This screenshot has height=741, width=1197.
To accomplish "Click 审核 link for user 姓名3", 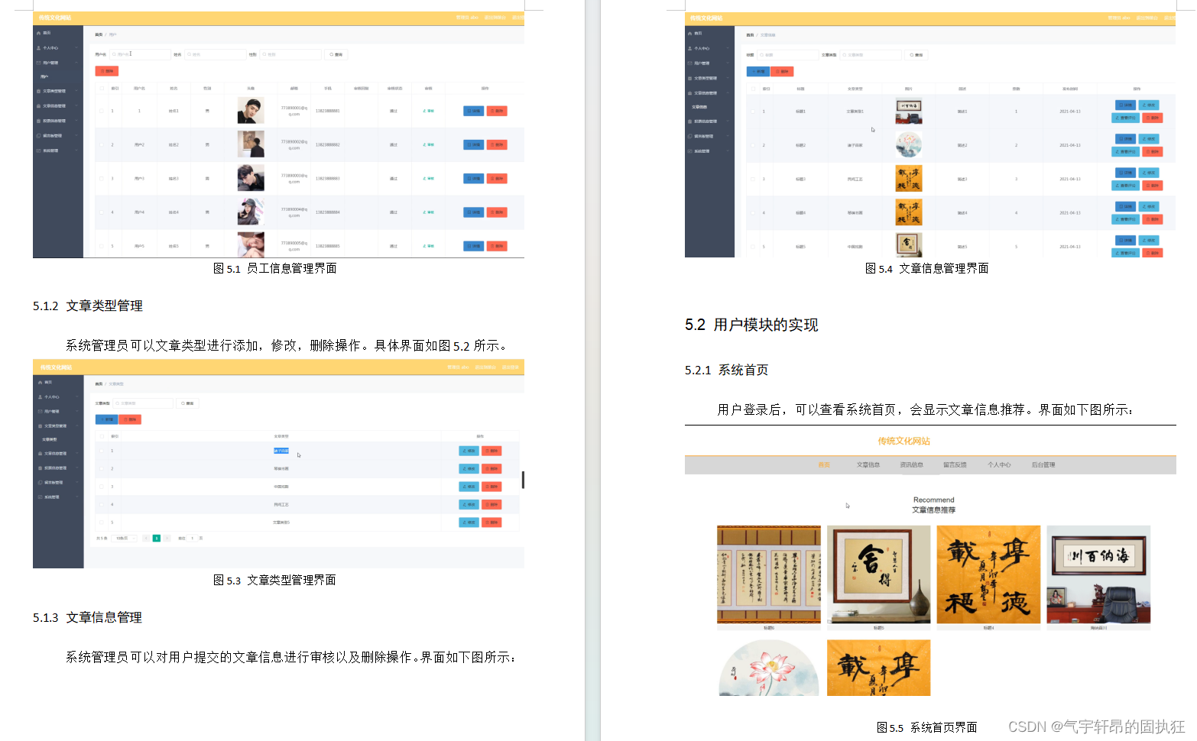I will click(x=429, y=179).
